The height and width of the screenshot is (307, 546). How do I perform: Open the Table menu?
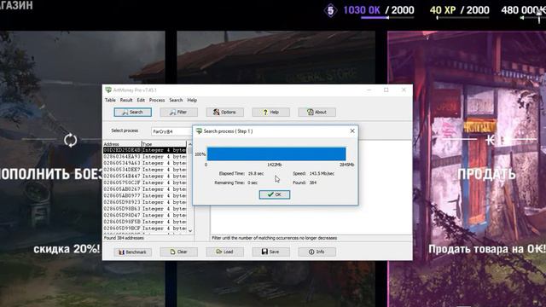[110, 100]
